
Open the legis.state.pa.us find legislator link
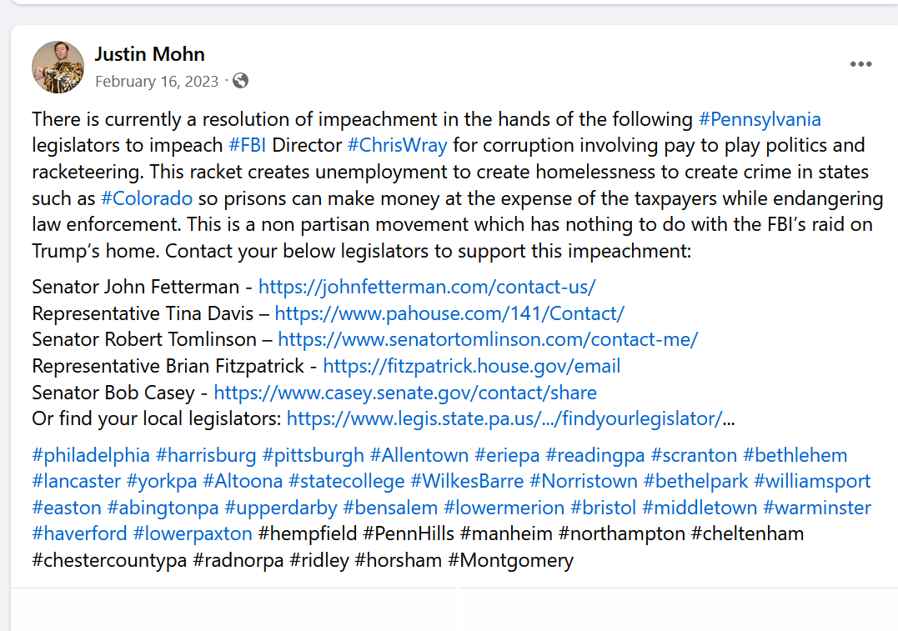coord(504,418)
